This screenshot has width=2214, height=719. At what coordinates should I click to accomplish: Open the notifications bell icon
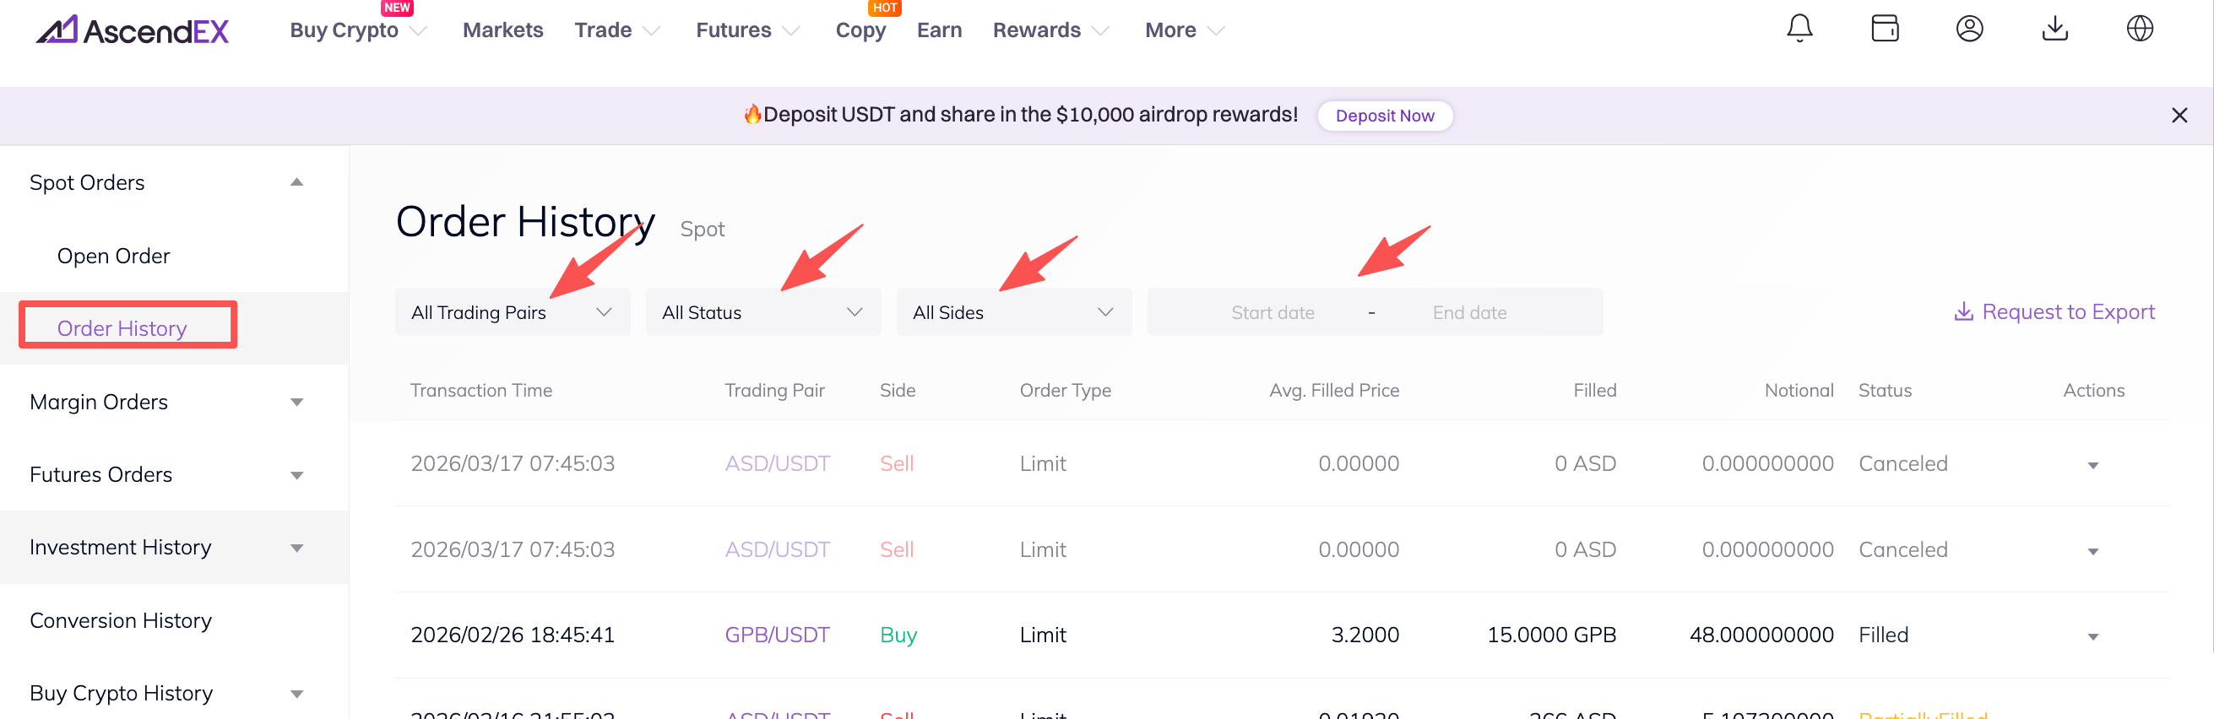pyautogui.click(x=1799, y=30)
